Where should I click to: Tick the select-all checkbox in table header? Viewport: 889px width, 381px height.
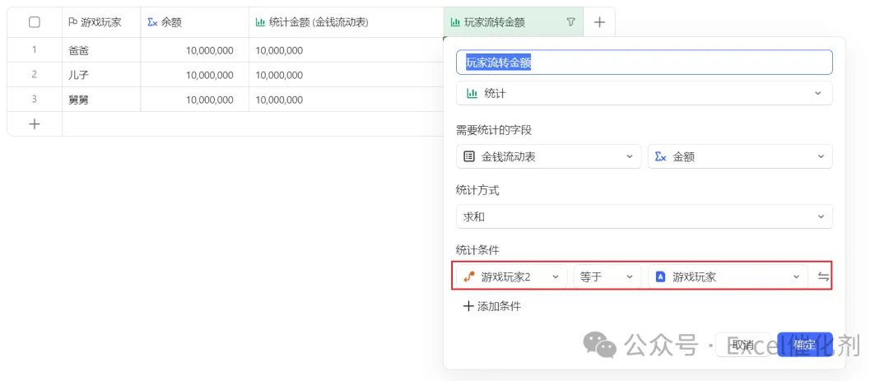pos(34,22)
